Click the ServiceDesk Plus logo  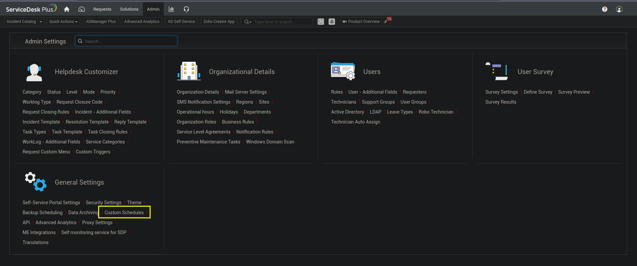pos(31,9)
